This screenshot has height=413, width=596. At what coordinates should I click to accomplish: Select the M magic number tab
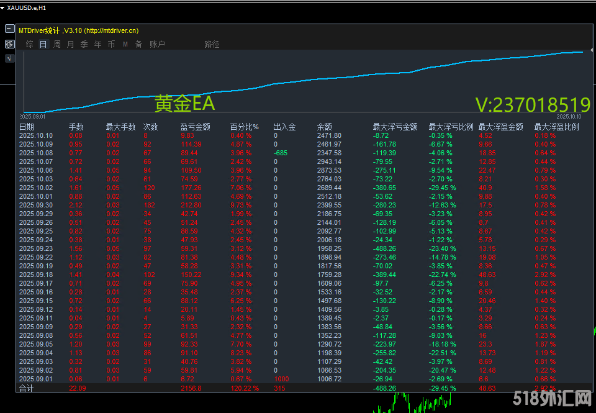tap(125, 44)
